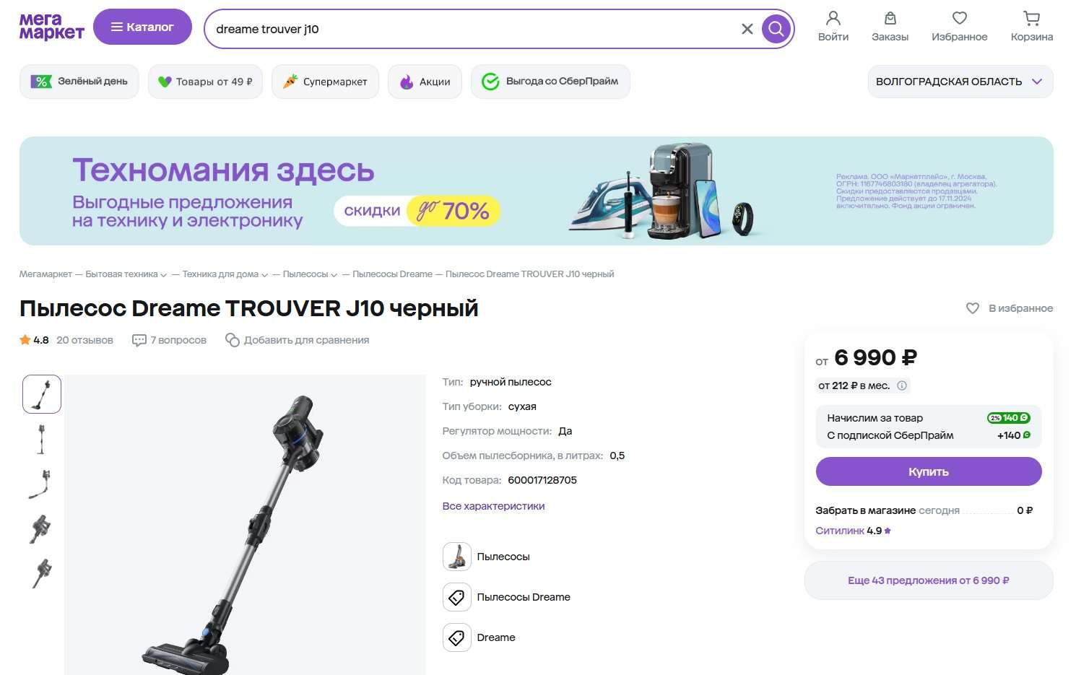This screenshot has height=675, width=1076.
Task: Click the purple Купить button
Action: tap(929, 471)
